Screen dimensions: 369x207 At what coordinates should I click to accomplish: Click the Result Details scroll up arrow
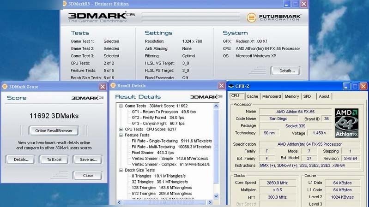pyautogui.click(x=216, y=106)
